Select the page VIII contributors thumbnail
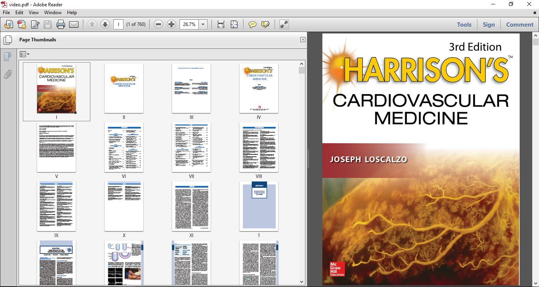The height and width of the screenshot is (287, 539). pos(259,147)
